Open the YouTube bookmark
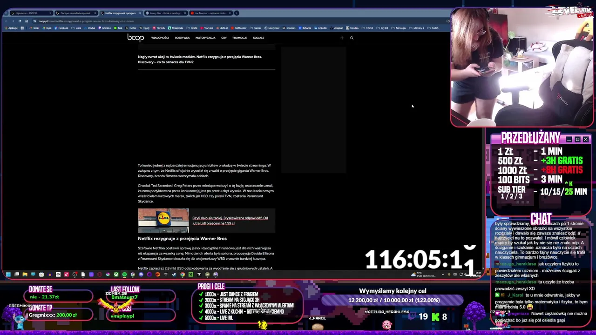Image resolution: width=596 pixels, height=335 pixels. (206, 28)
